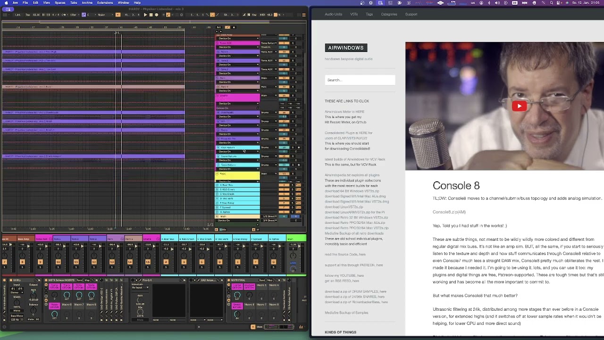The image size is (604, 340).
Task: Toggle Draw Mode pencil in control bar
Action: point(244,15)
